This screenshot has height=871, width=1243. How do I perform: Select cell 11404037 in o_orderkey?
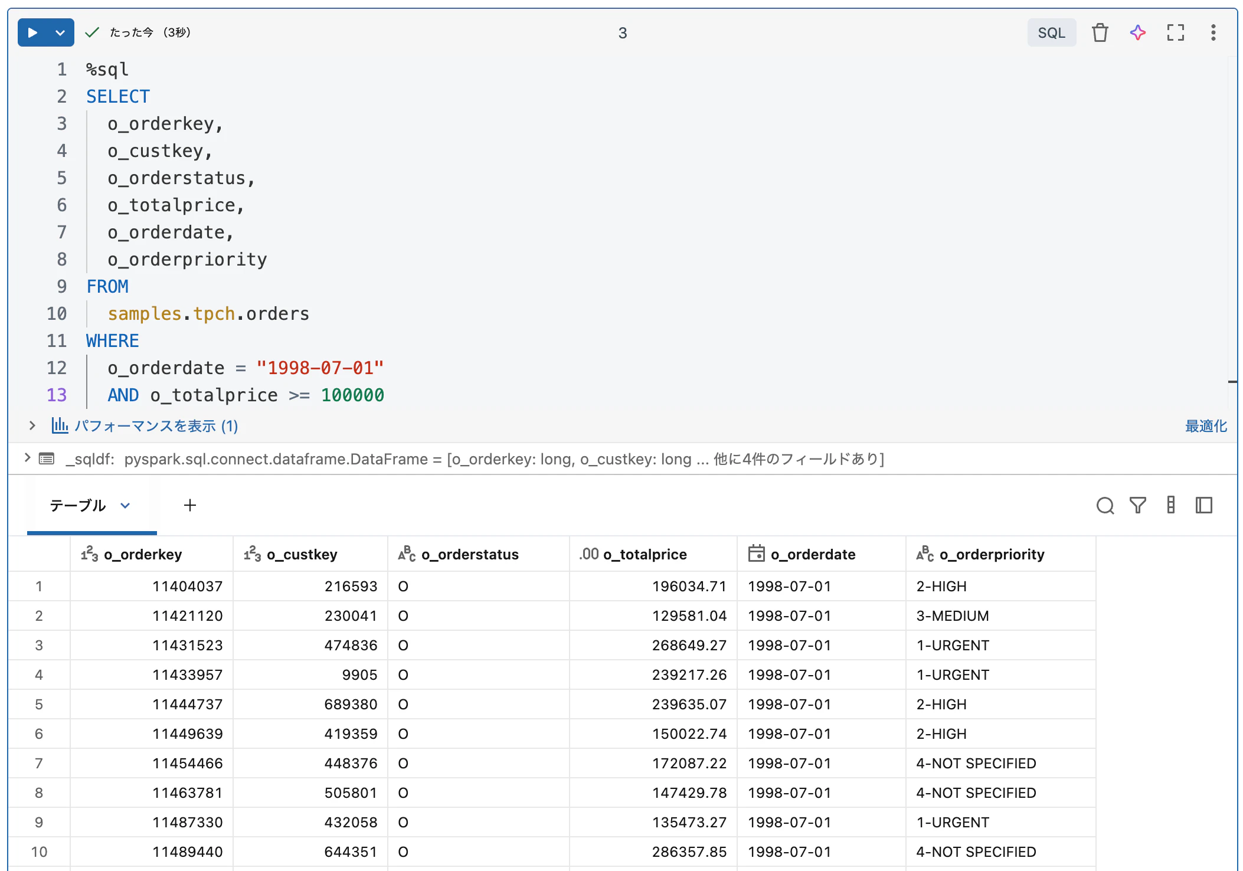[x=152, y=586]
